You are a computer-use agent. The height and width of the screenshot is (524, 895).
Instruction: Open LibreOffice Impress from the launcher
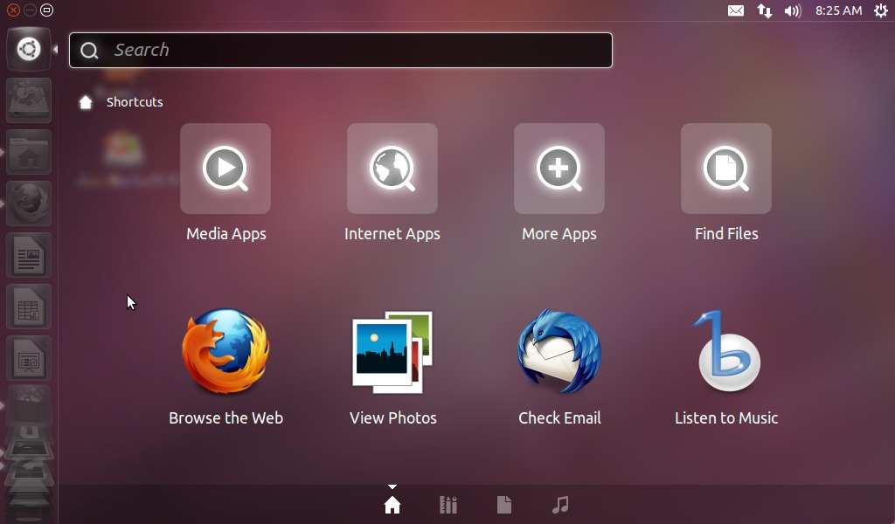[29, 357]
